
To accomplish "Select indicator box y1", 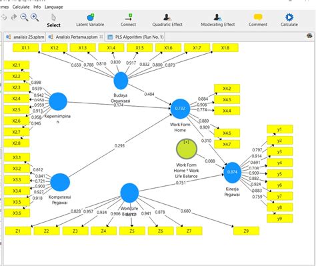I will tap(280, 129).
